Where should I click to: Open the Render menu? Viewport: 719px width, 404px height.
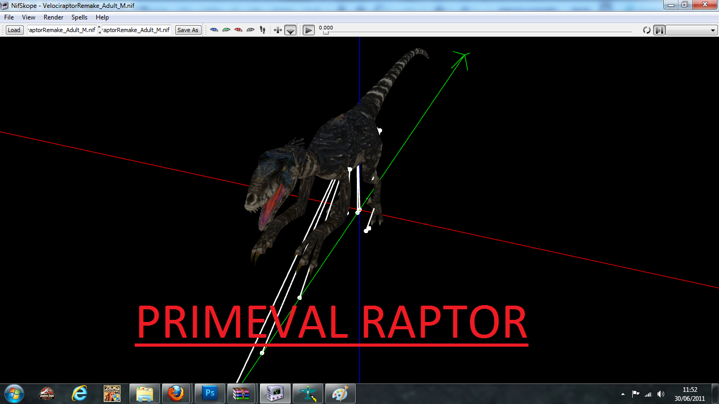point(53,17)
